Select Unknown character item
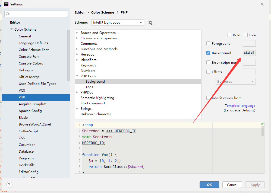The width and height of the screenshot is (271, 193). 96,114
